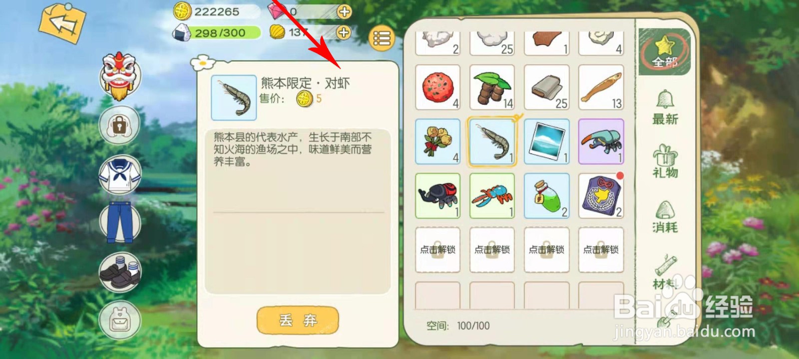Viewport: 799px width, 359px height.
Task: Open the yellow list view icon
Action: [382, 38]
